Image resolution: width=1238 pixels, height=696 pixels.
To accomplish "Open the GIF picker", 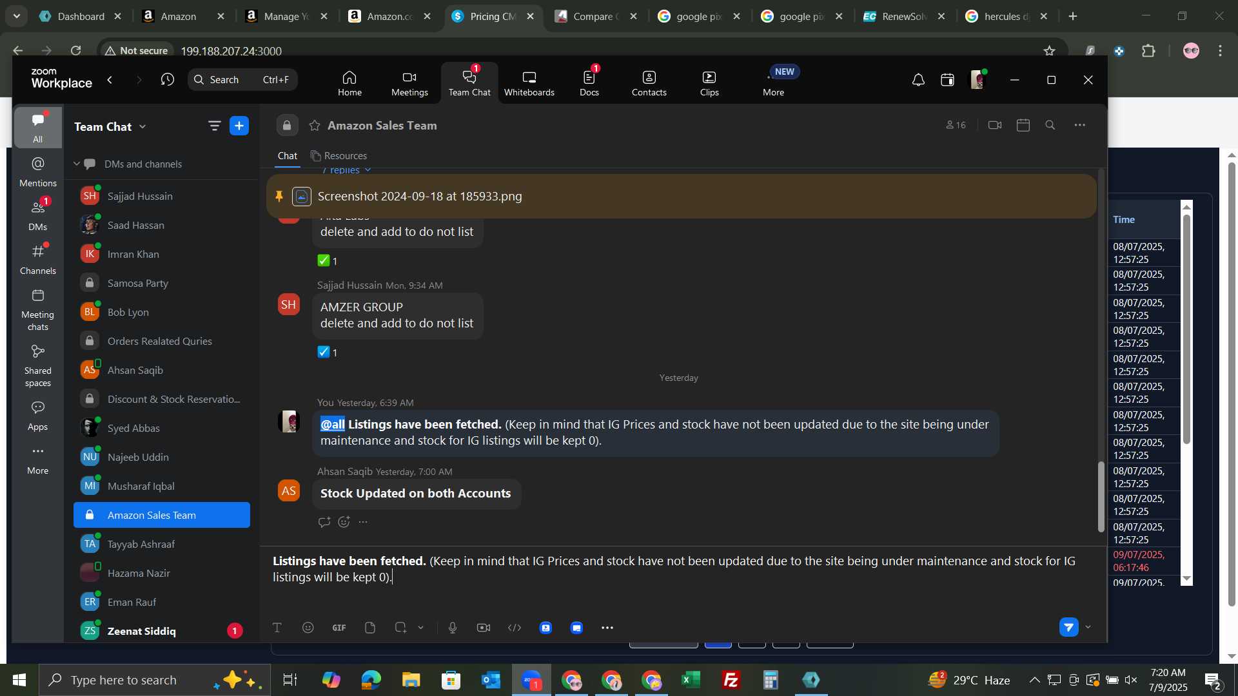I will tap(339, 628).
